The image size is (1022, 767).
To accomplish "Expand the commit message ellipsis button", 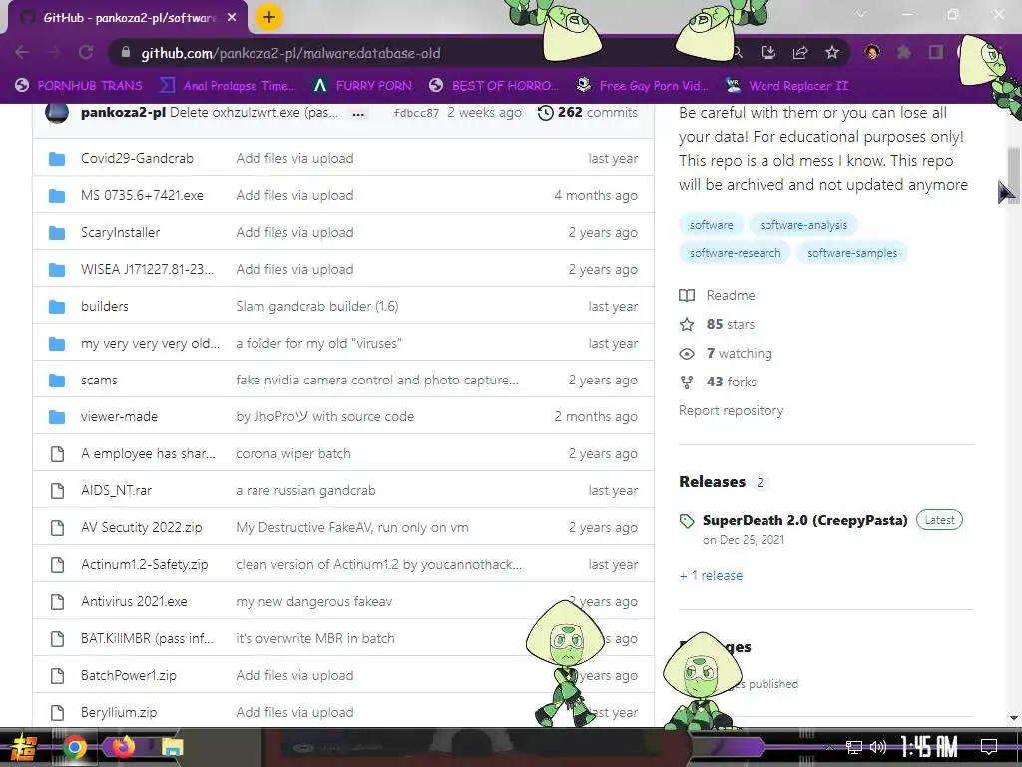I will click(x=358, y=114).
